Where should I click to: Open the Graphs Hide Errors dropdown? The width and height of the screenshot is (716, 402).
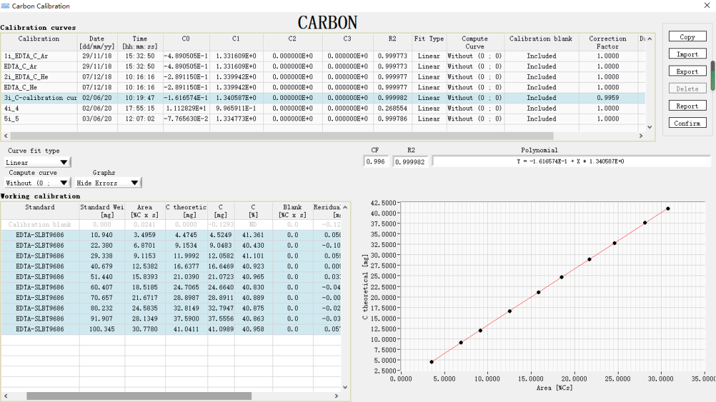(x=107, y=183)
